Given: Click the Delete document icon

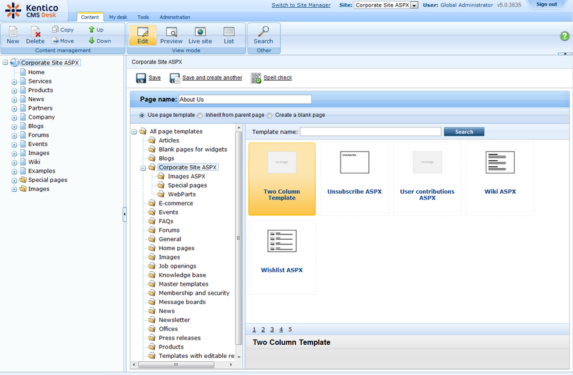Looking at the screenshot, I should 35,32.
